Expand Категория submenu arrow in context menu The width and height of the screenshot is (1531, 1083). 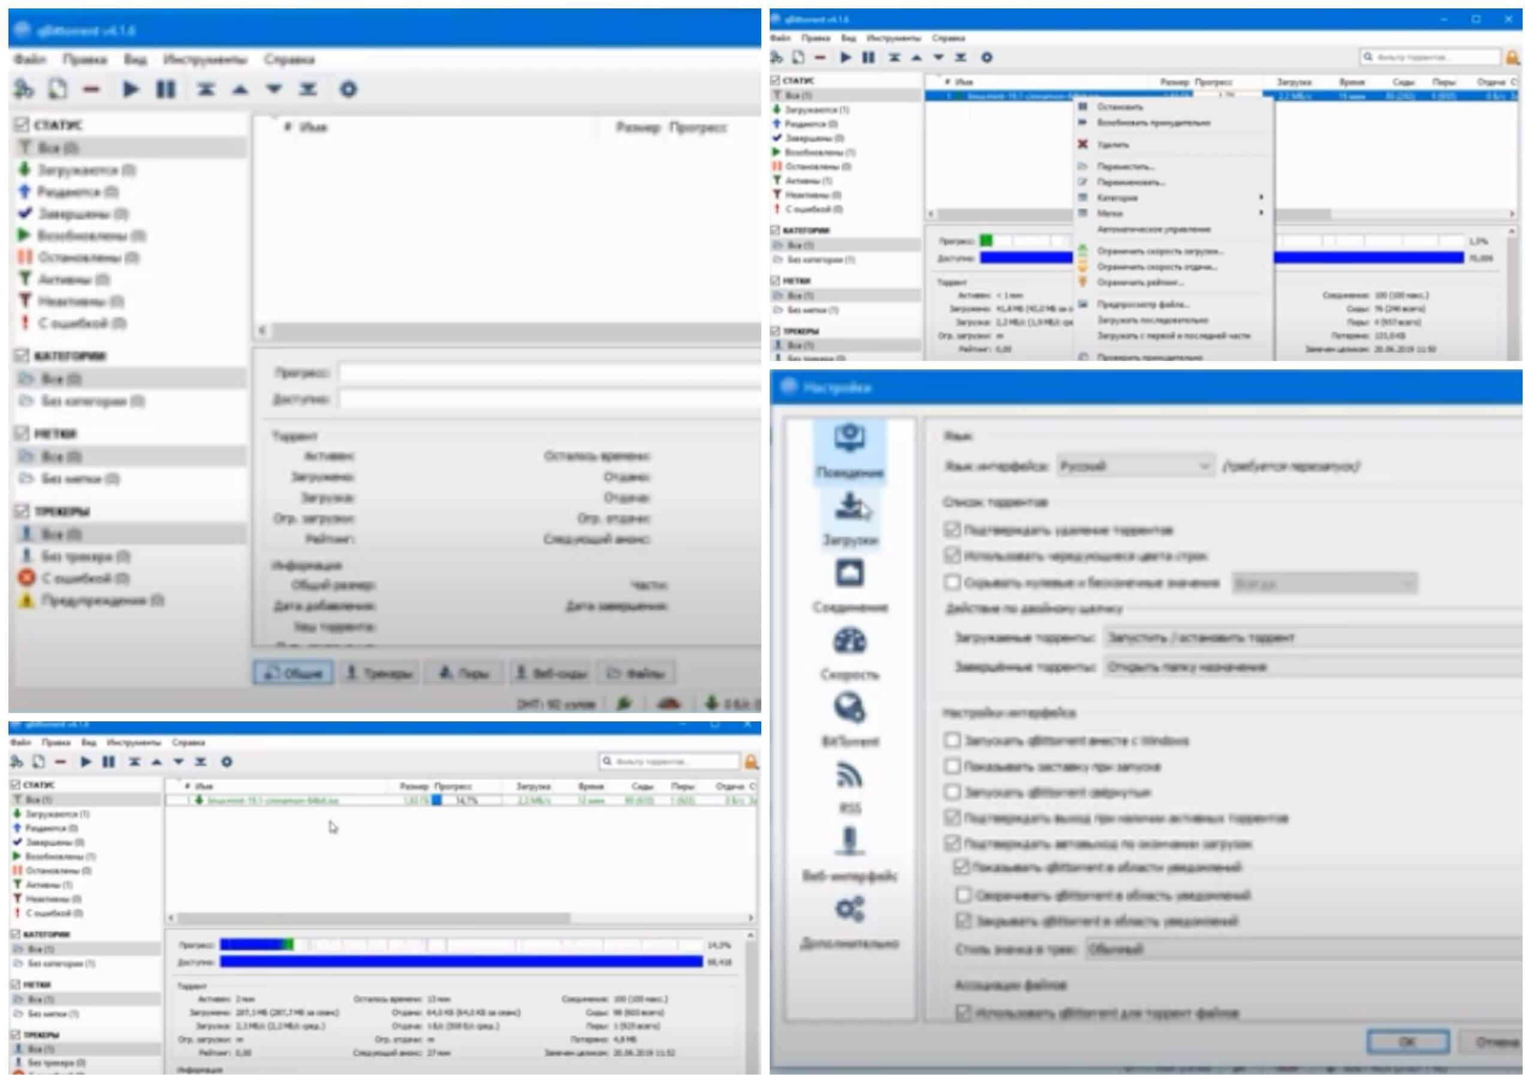(1261, 197)
